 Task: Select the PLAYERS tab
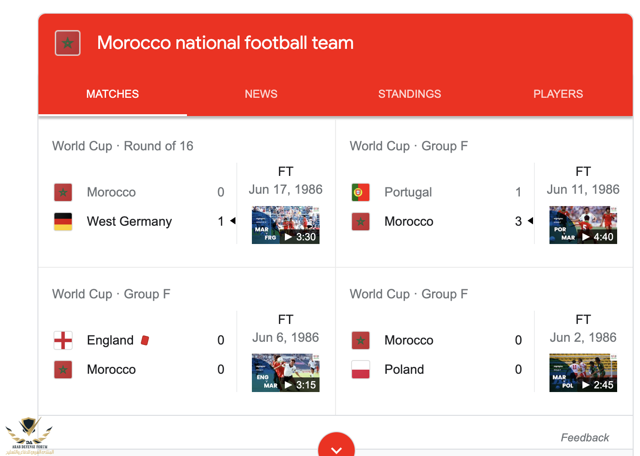558,94
